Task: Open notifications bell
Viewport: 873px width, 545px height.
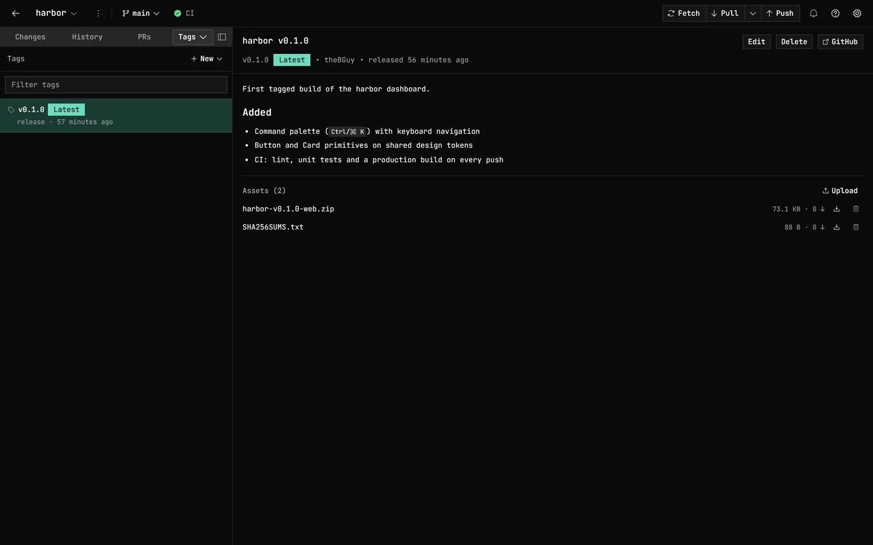Action: coord(814,13)
